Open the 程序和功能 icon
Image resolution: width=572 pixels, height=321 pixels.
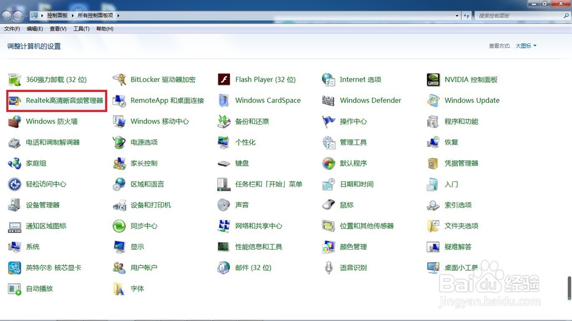[x=433, y=121]
